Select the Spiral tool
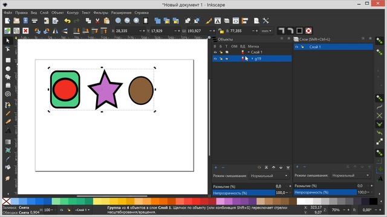Image resolution: width=387 pixels, height=217 pixels. [x=8, y=94]
